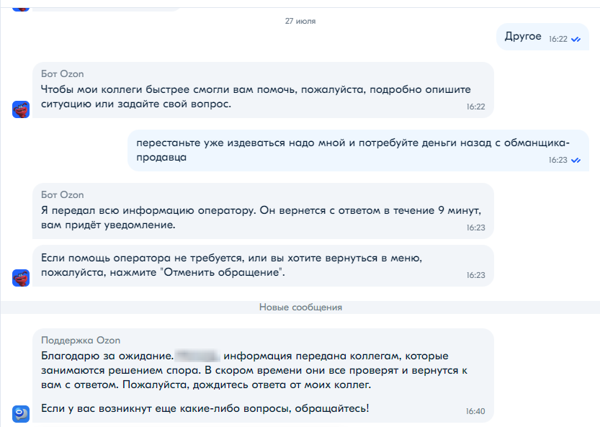Screen dimensions: 600x427
Task: Click the read checkmarks on the "Другое" message
Action: (x=576, y=40)
